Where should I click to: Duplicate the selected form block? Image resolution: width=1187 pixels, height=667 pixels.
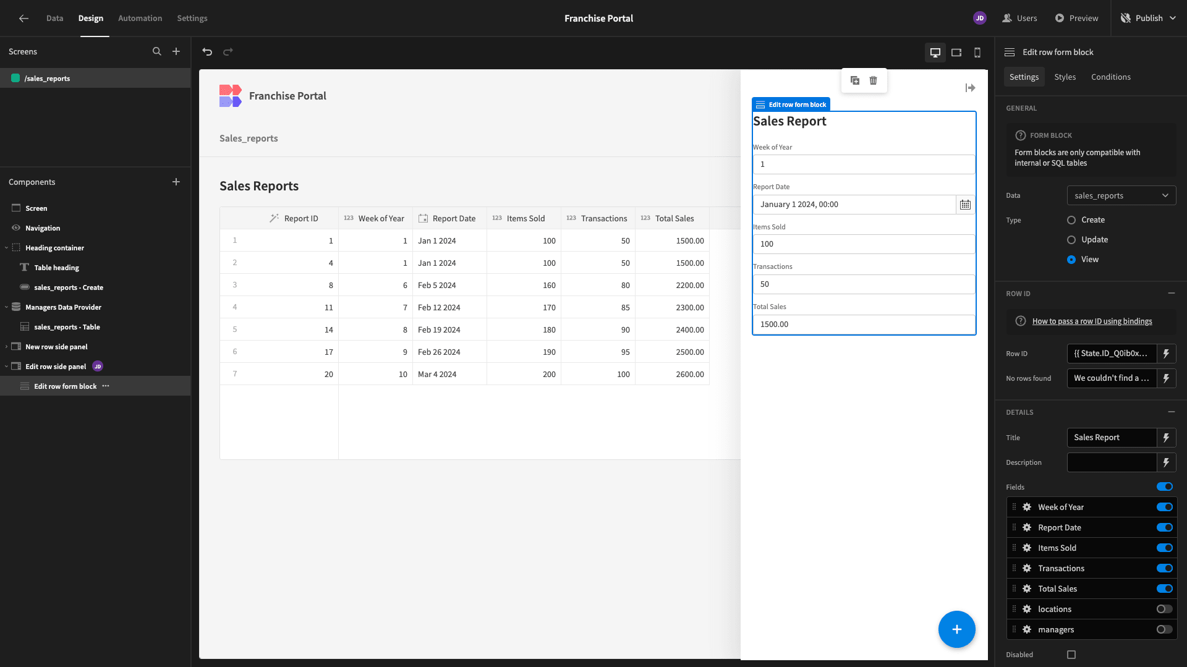[x=855, y=80]
